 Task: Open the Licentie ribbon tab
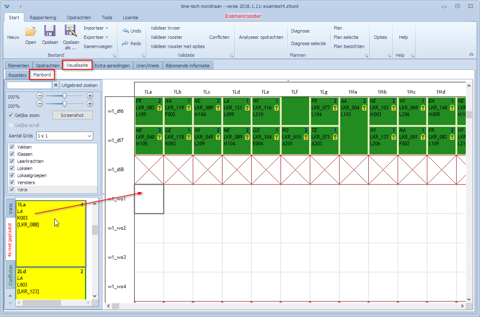click(130, 18)
